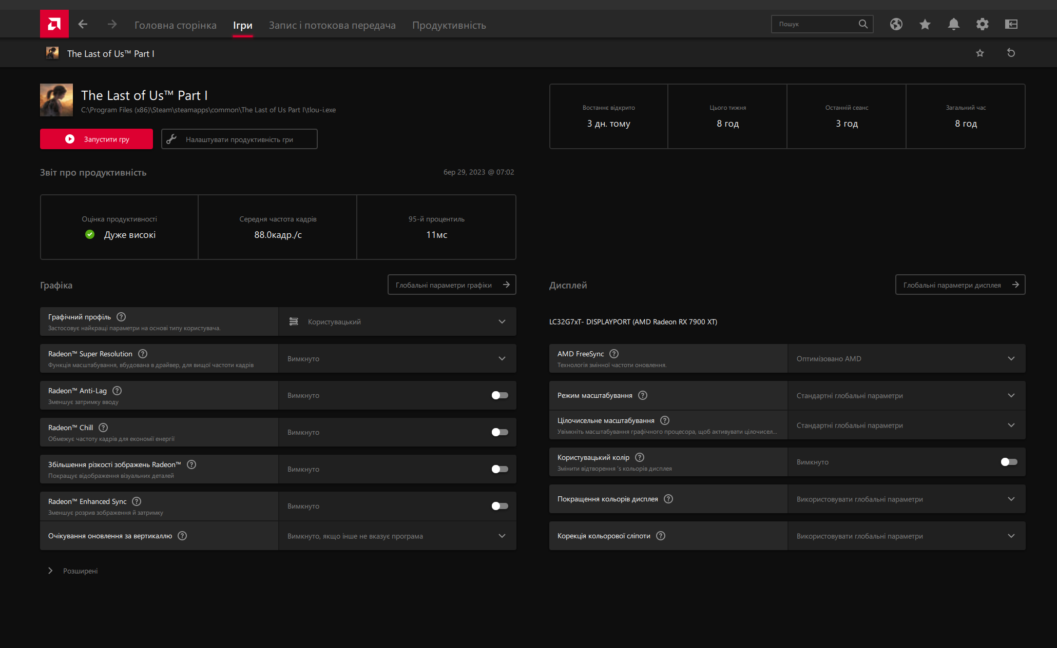The width and height of the screenshot is (1057, 648).
Task: Switch to the Продуктивність tab
Action: (449, 25)
